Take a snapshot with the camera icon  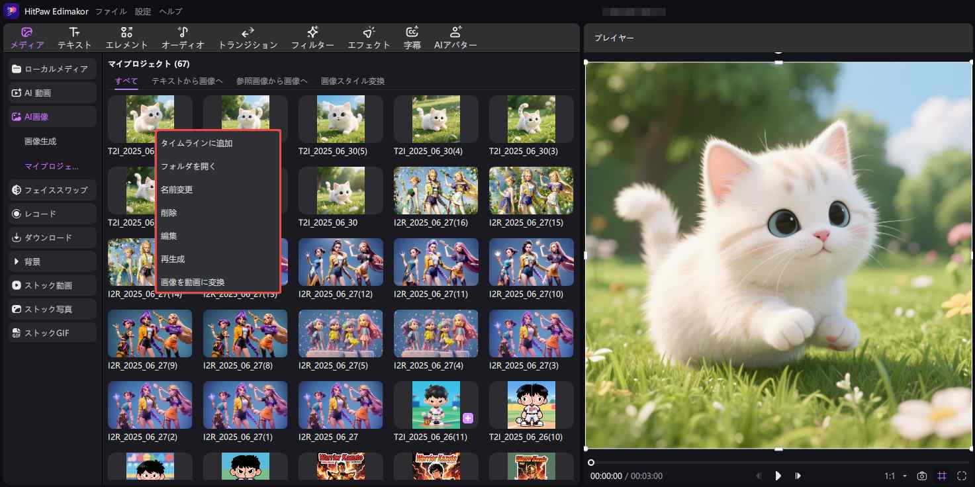coord(921,476)
